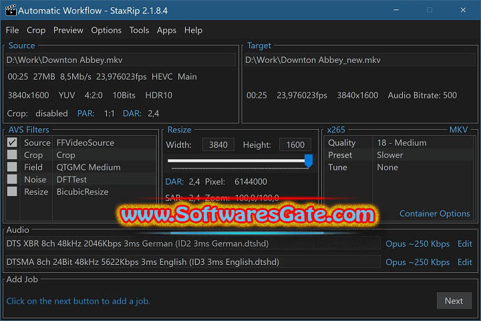Click Edit for the German audio track
481x321 pixels.
coord(464,243)
